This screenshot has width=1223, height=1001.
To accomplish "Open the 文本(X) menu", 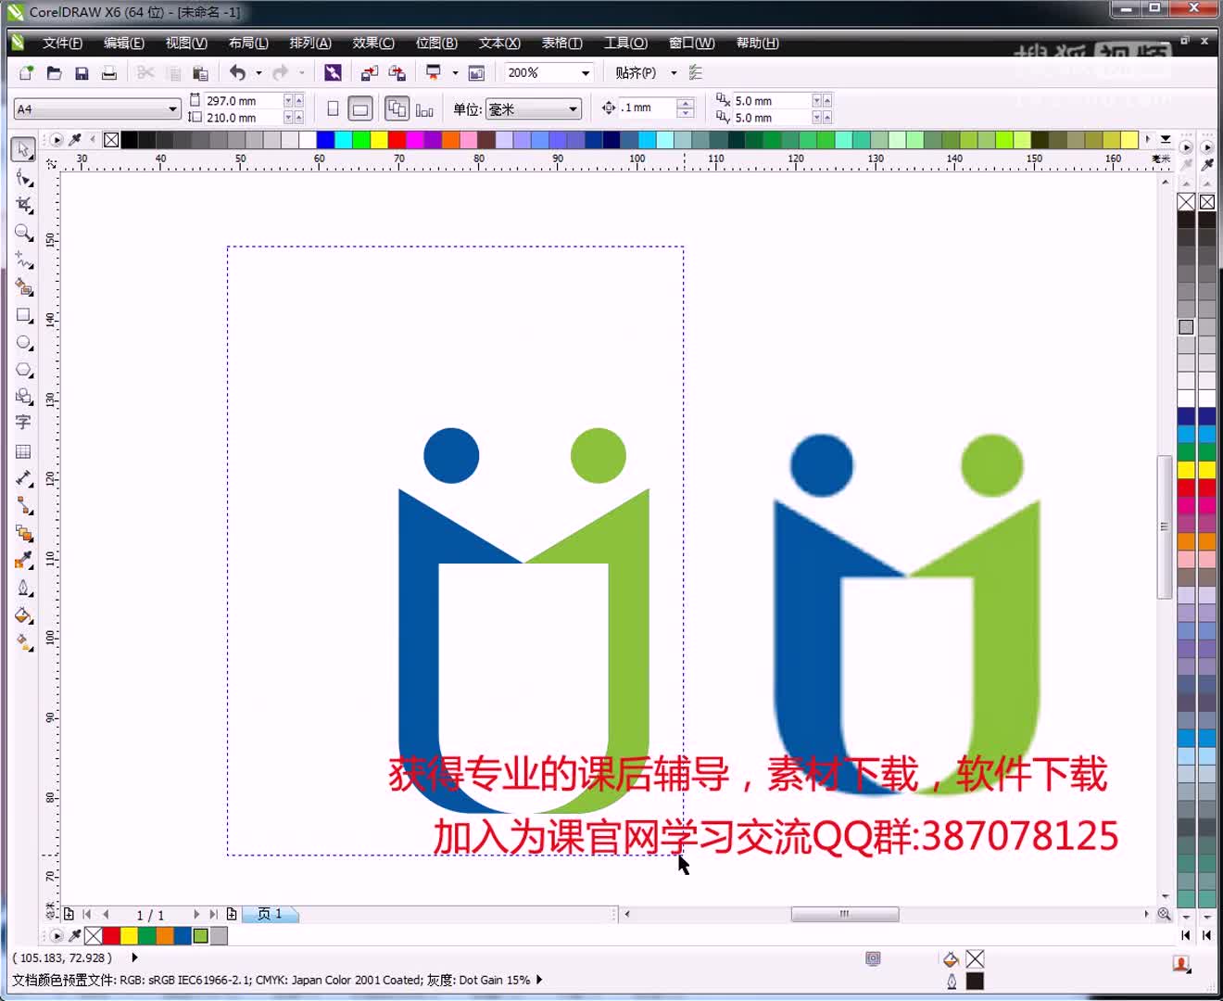I will click(x=499, y=43).
